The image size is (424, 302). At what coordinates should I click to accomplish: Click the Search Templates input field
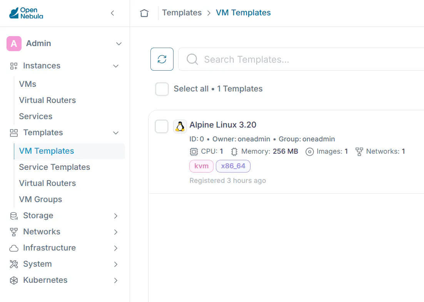[x=301, y=59]
